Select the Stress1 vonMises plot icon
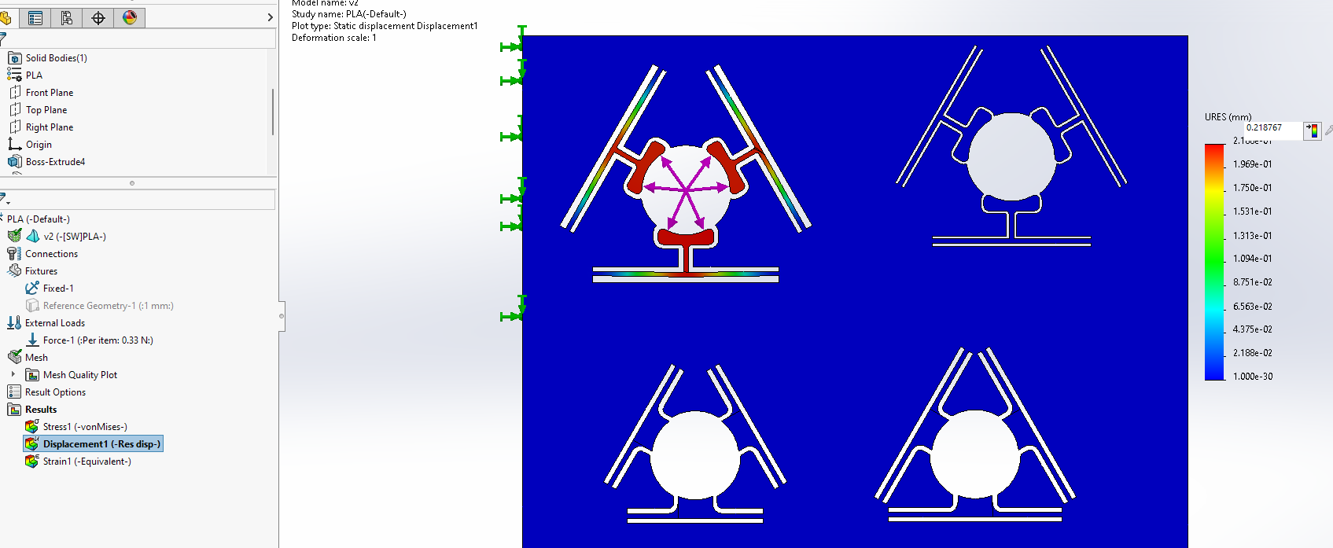Screen dimensions: 1333x548 [31, 427]
